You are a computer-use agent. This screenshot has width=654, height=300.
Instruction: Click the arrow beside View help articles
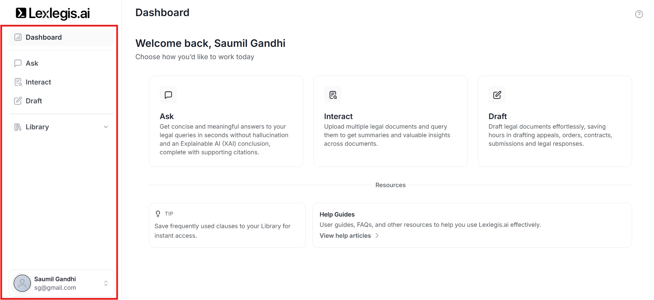tap(377, 236)
